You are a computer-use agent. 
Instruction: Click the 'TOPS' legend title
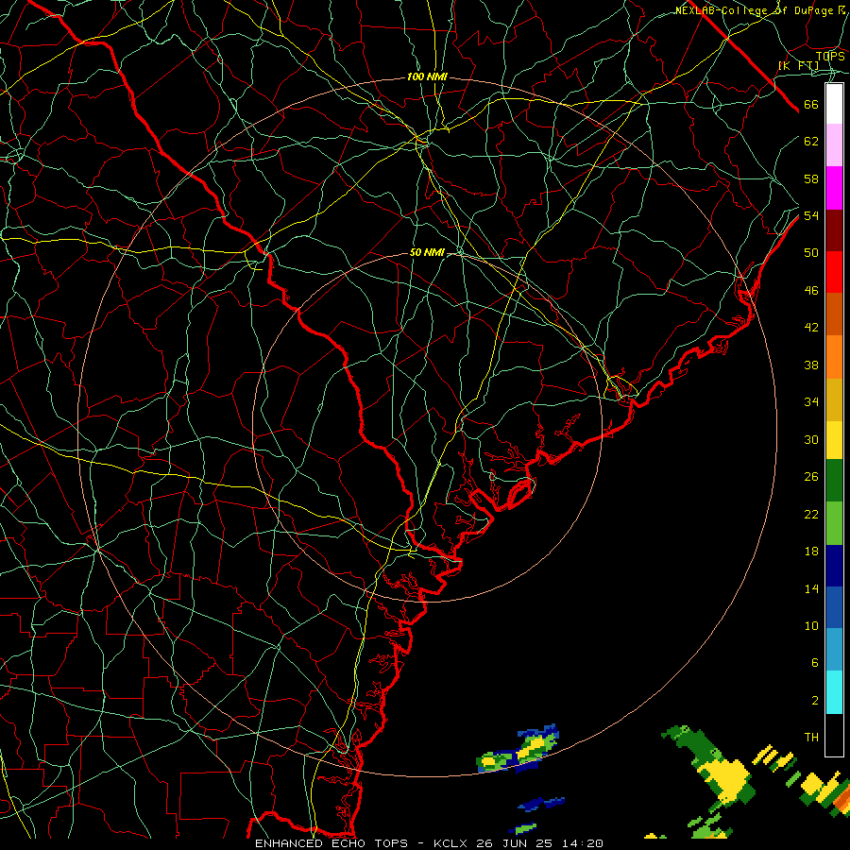click(830, 56)
